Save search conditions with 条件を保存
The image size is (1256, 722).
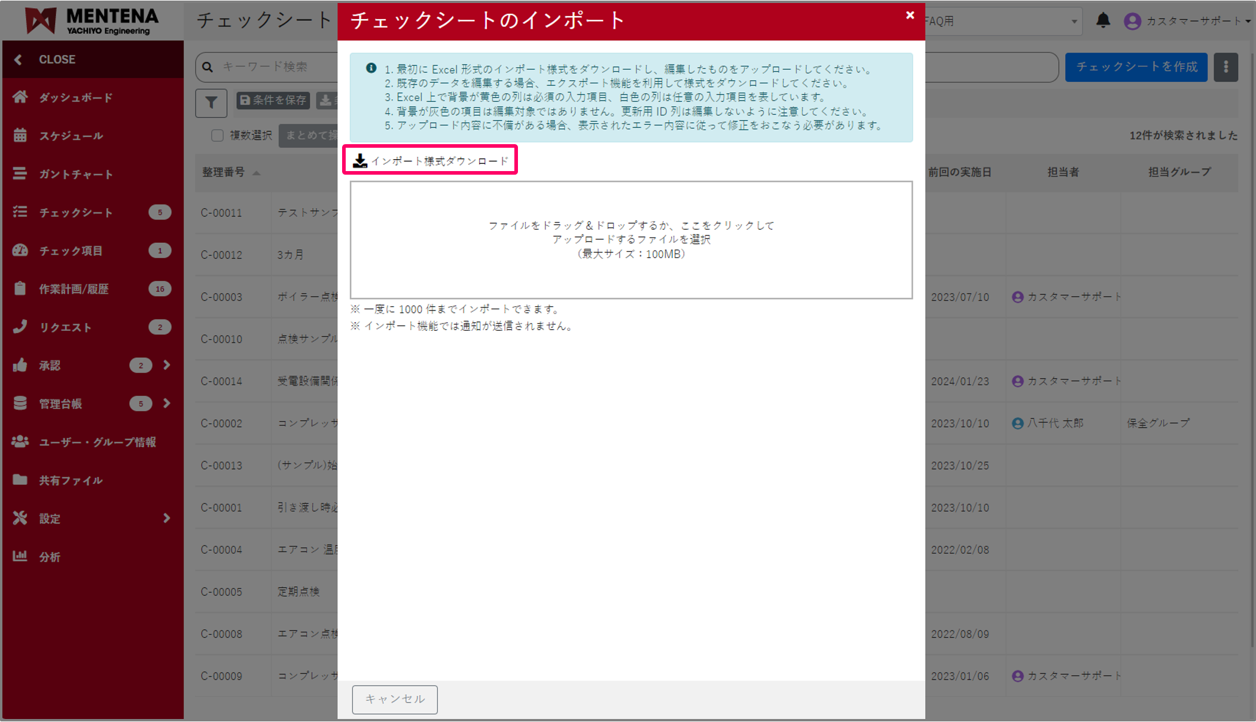coord(273,100)
